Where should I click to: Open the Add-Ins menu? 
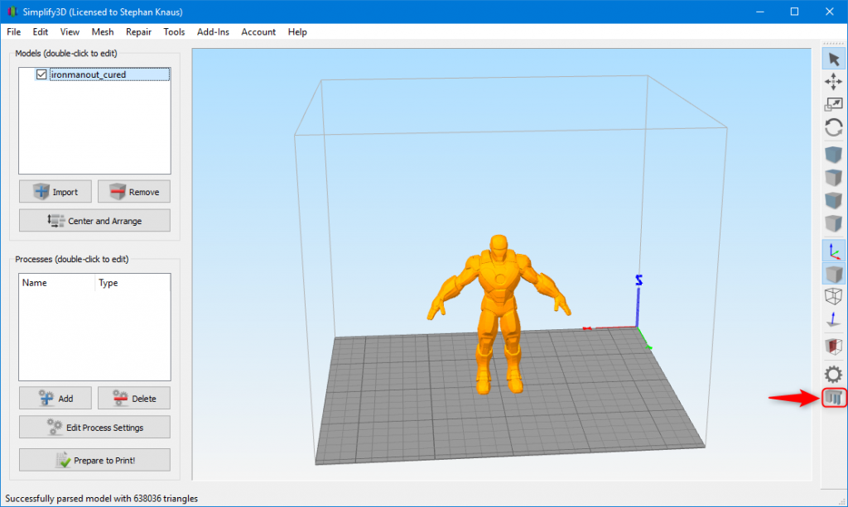click(213, 31)
